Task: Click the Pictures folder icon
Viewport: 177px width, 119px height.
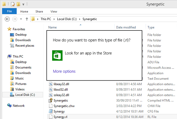Action: click(12, 84)
